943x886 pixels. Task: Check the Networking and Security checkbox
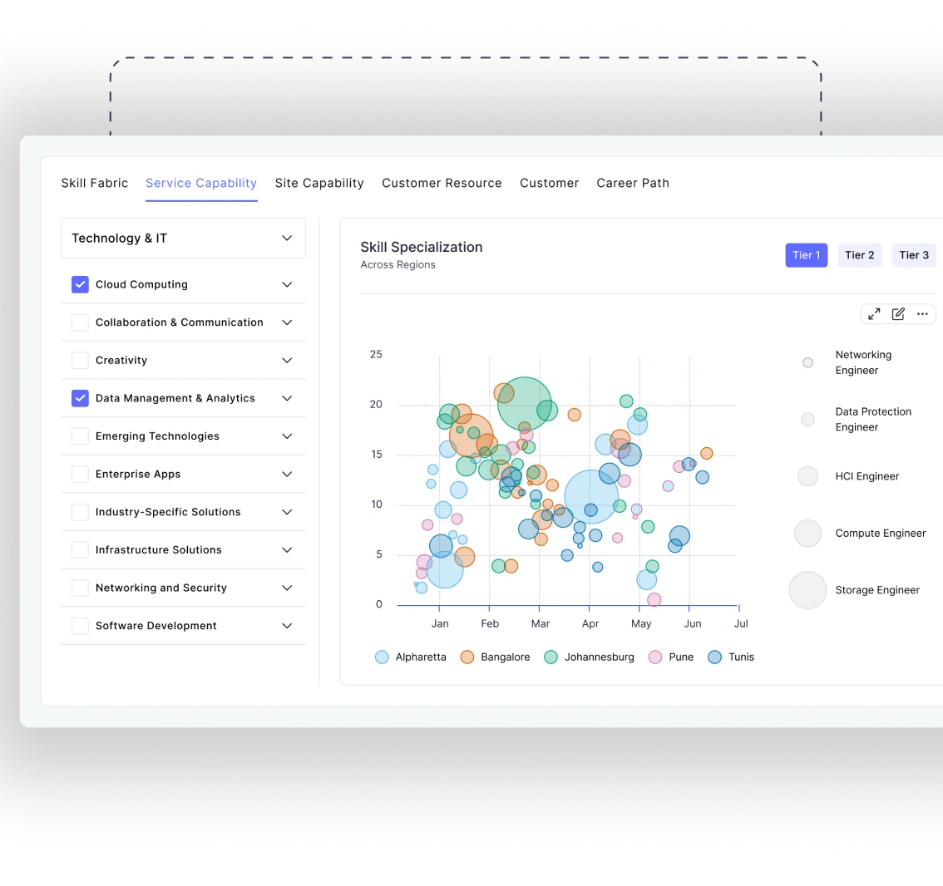(x=80, y=588)
